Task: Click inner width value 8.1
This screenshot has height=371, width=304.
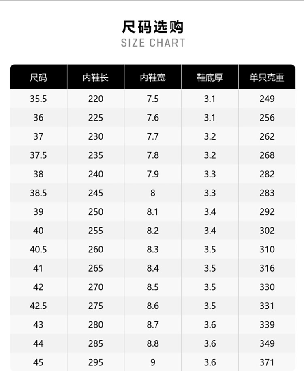Action: point(153,212)
